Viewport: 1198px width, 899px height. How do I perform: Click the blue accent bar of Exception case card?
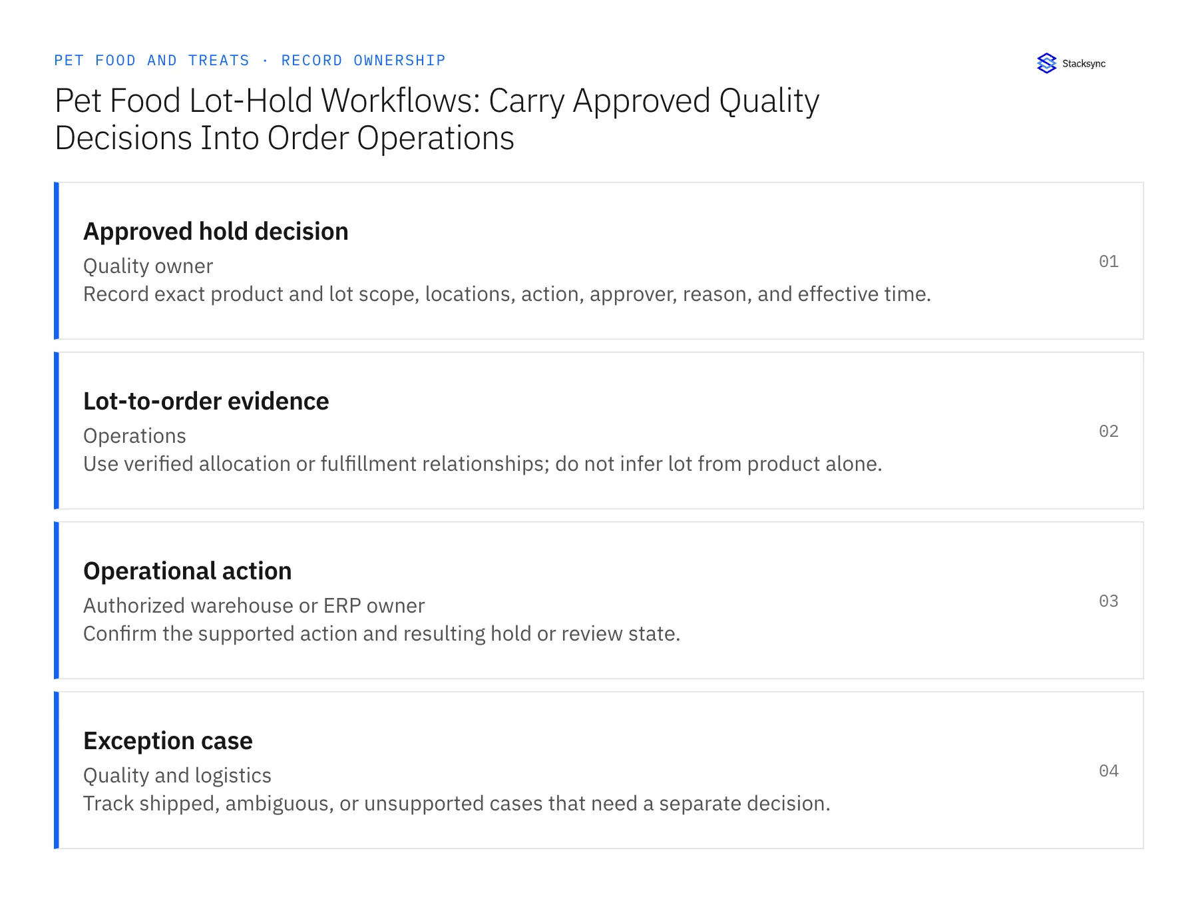(x=57, y=770)
